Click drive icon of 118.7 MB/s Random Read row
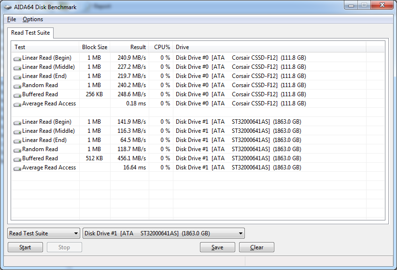The width and height of the screenshot is (397, 270). click(x=17, y=150)
